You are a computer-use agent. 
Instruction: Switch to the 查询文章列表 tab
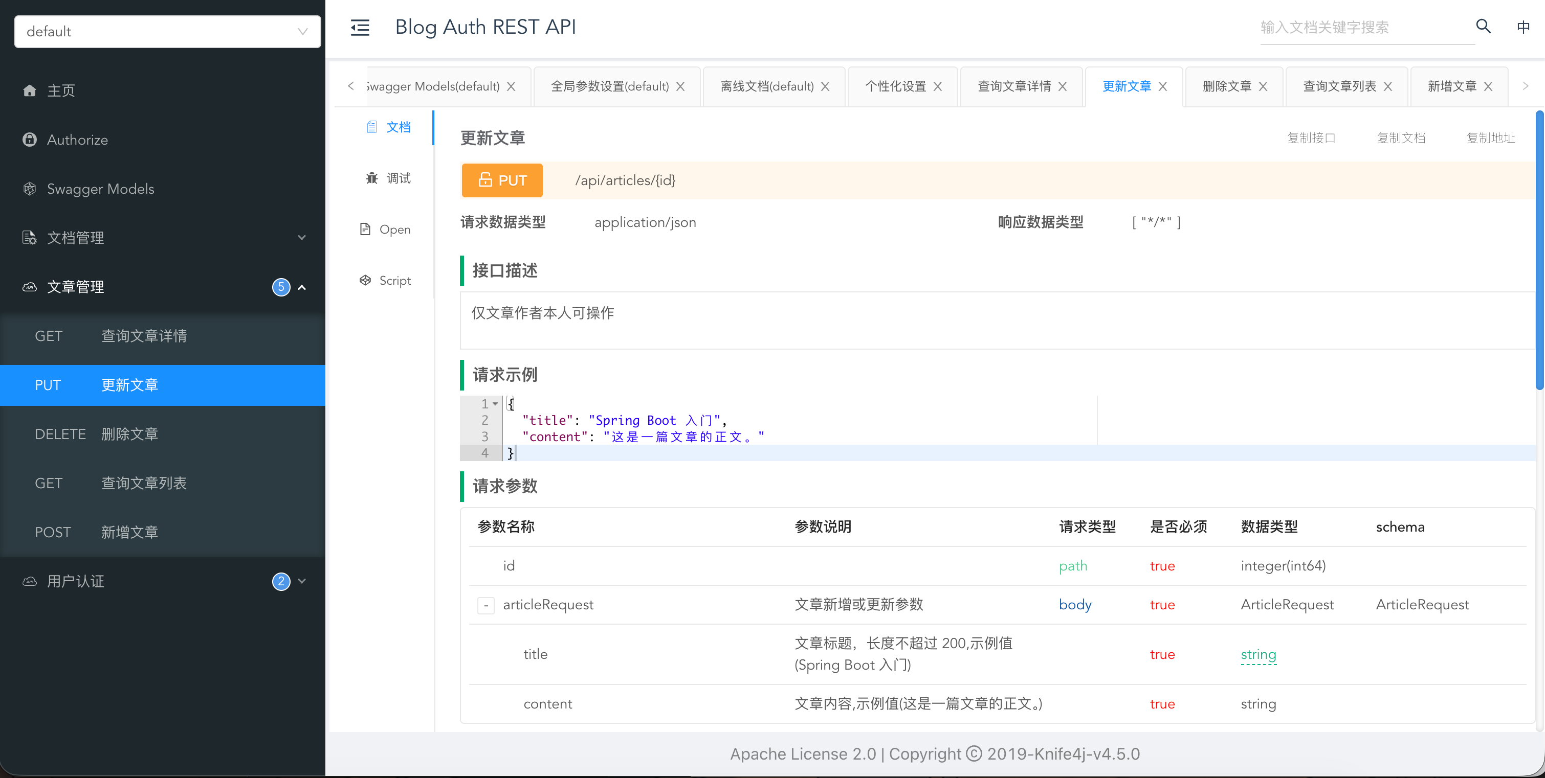(1339, 87)
